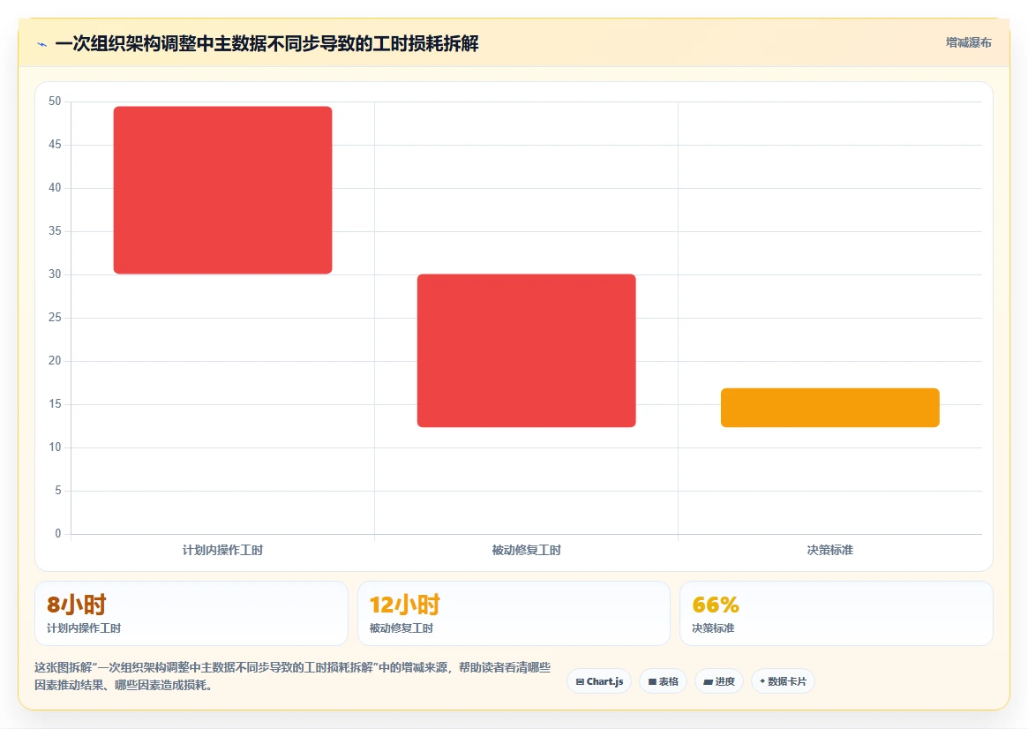1028x729 pixels.
Task: Click the 表格 tag chip
Action: (663, 681)
